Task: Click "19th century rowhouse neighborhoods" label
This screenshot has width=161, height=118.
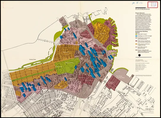Action: pyautogui.click(x=144, y=45)
